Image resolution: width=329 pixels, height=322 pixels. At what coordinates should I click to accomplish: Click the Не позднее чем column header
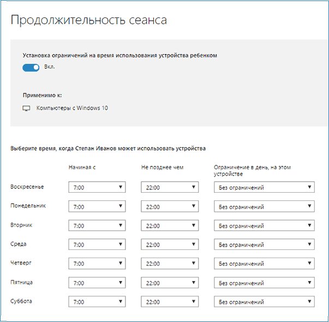(162, 168)
